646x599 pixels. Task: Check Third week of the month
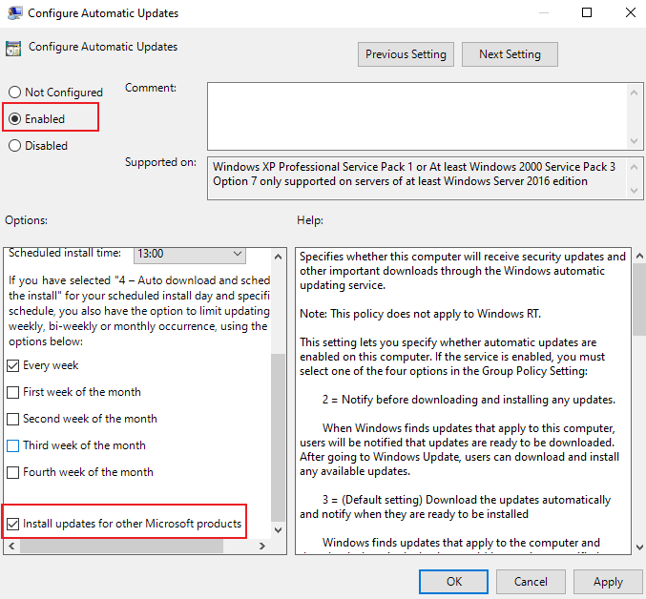[x=13, y=445]
